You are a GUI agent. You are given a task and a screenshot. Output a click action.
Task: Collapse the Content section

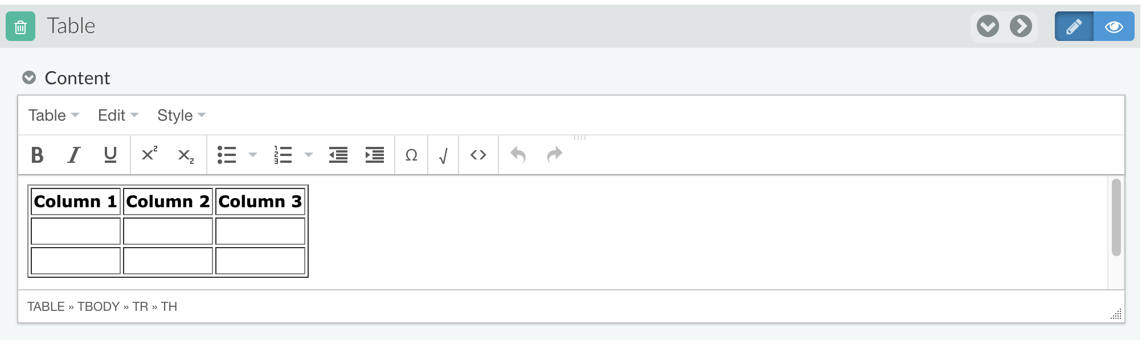tap(29, 77)
